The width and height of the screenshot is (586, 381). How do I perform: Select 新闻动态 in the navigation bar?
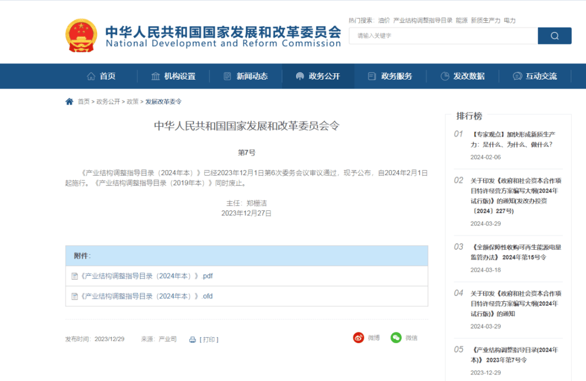(x=246, y=76)
